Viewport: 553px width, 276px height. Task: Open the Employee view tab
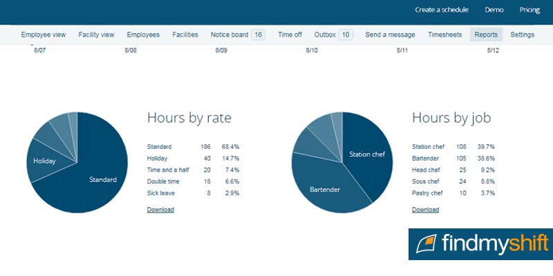point(44,34)
